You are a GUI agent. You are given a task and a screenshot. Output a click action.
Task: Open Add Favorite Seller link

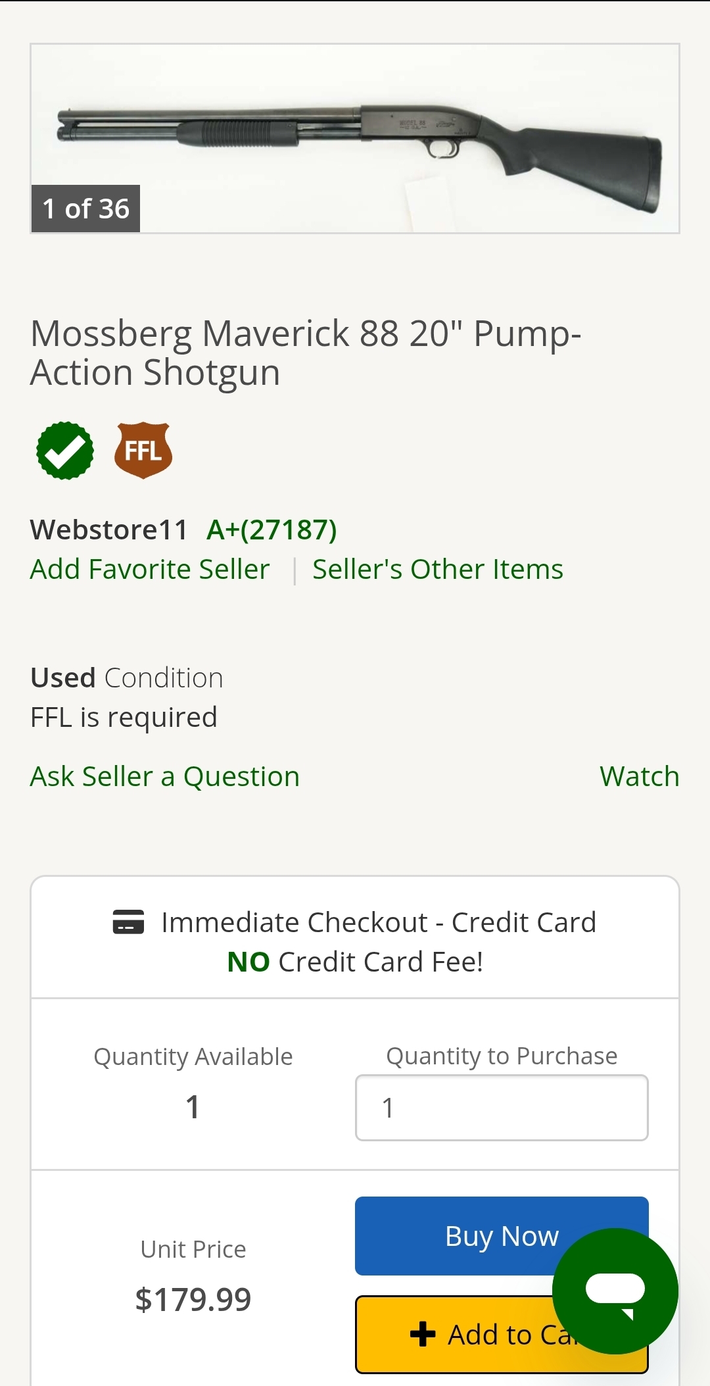(x=150, y=570)
